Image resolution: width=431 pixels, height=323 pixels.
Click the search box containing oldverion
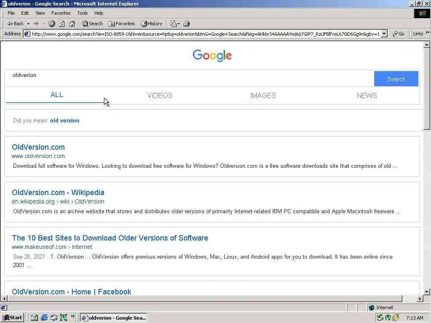click(x=189, y=79)
